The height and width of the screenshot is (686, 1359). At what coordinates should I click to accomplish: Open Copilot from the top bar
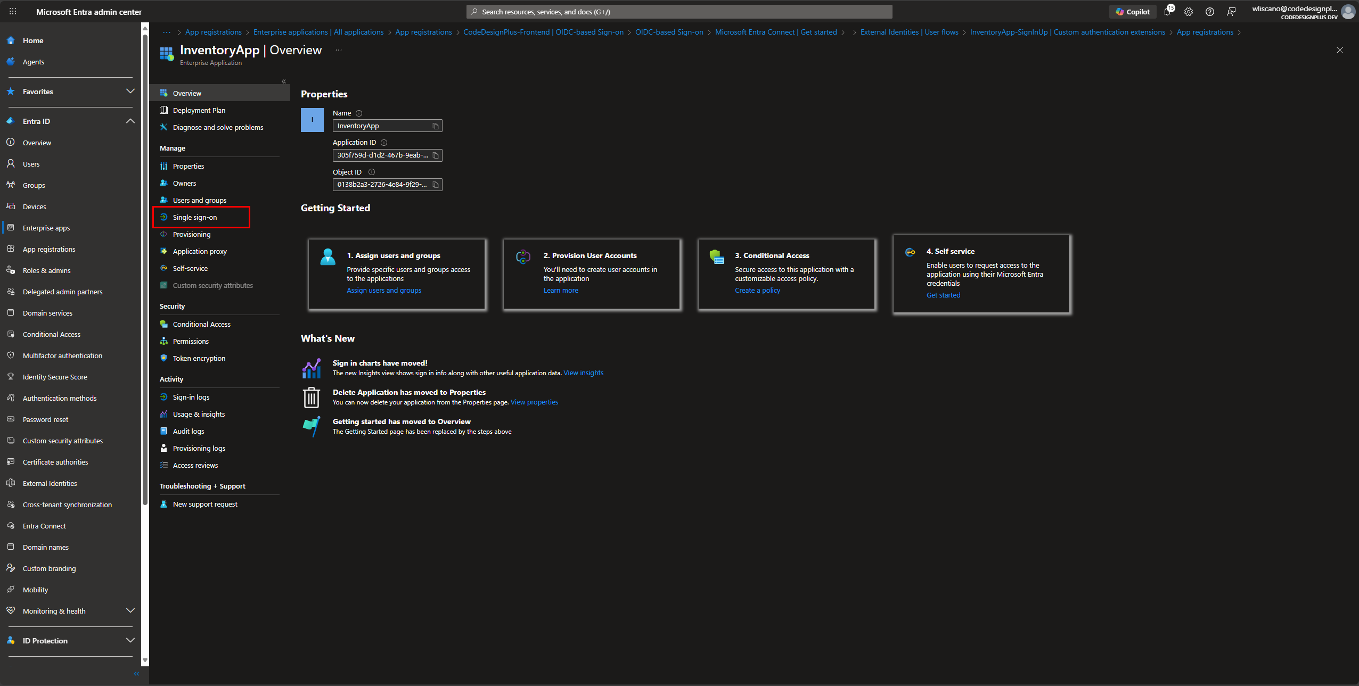pos(1133,12)
